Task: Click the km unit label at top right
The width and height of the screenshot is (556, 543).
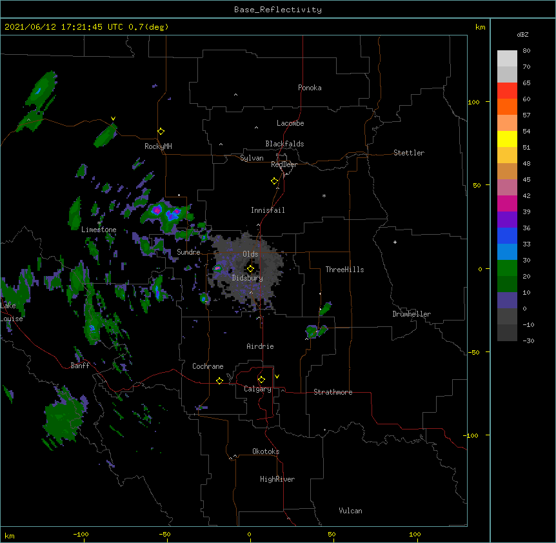Action: [x=480, y=27]
